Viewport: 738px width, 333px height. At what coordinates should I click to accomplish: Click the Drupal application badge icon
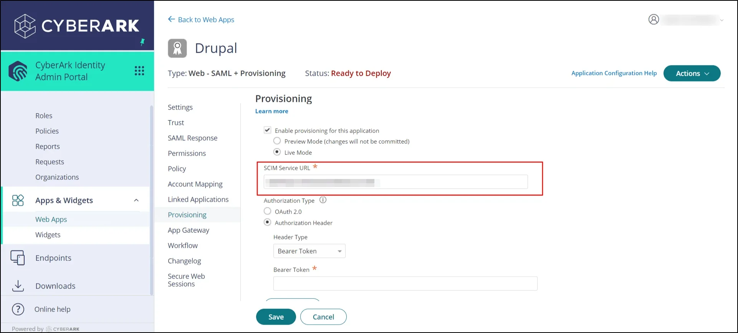coord(177,48)
